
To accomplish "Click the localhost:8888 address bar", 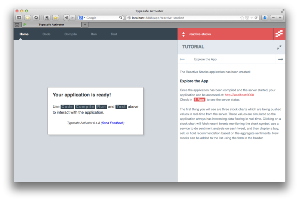I will 184,18.
